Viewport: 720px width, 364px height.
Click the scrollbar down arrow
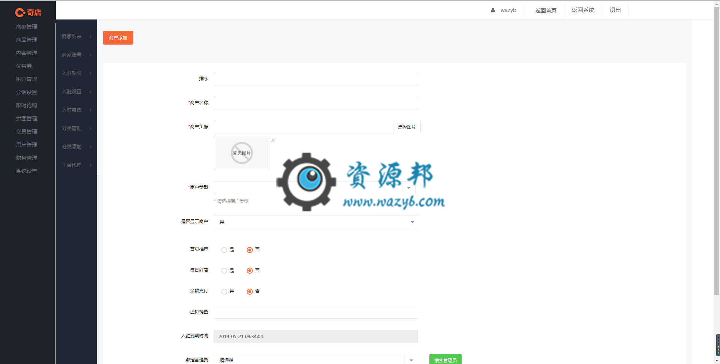[x=717, y=361]
